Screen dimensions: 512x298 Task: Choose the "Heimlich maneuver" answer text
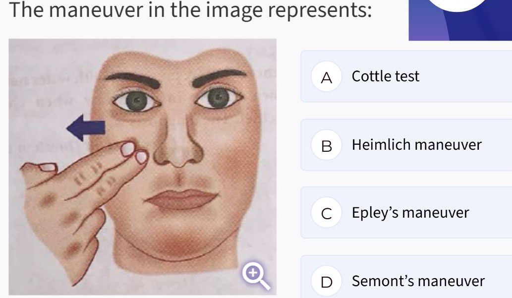(x=416, y=145)
